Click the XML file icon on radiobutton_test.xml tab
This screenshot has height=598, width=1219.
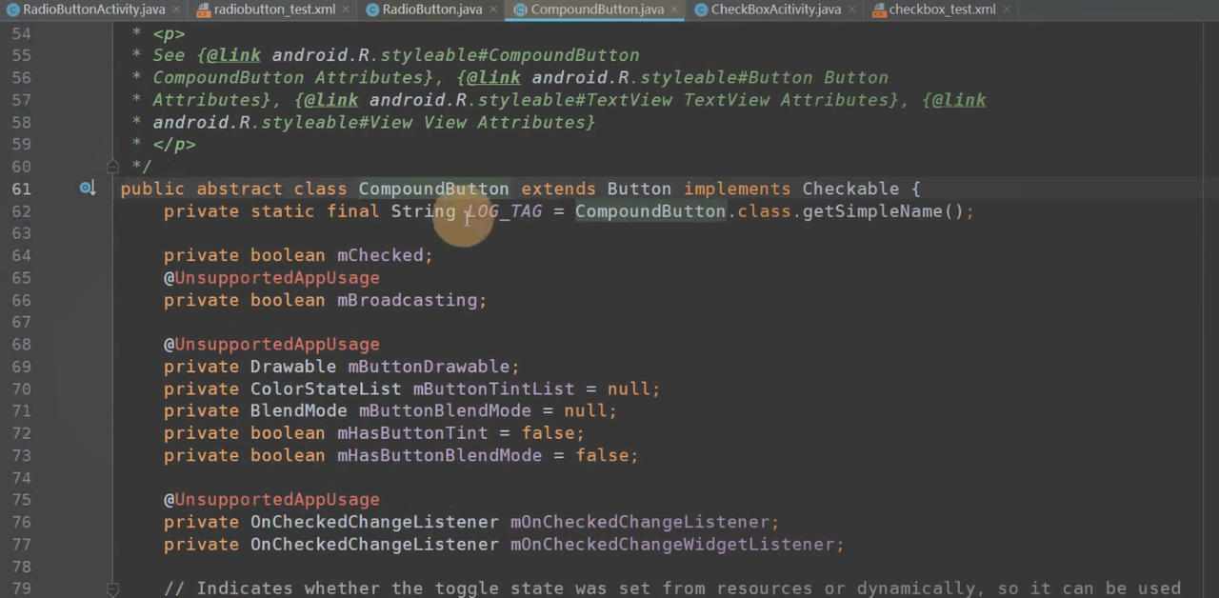[204, 10]
